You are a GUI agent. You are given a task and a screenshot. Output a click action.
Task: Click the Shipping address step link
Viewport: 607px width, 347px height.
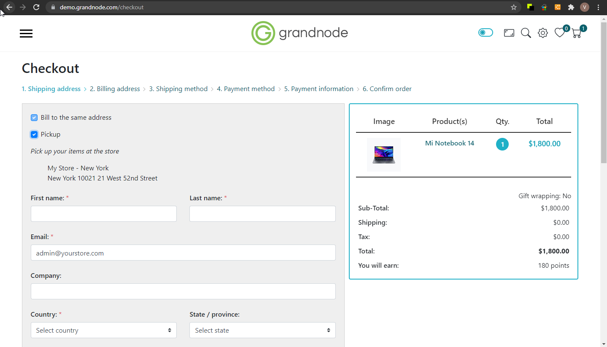[x=51, y=89]
